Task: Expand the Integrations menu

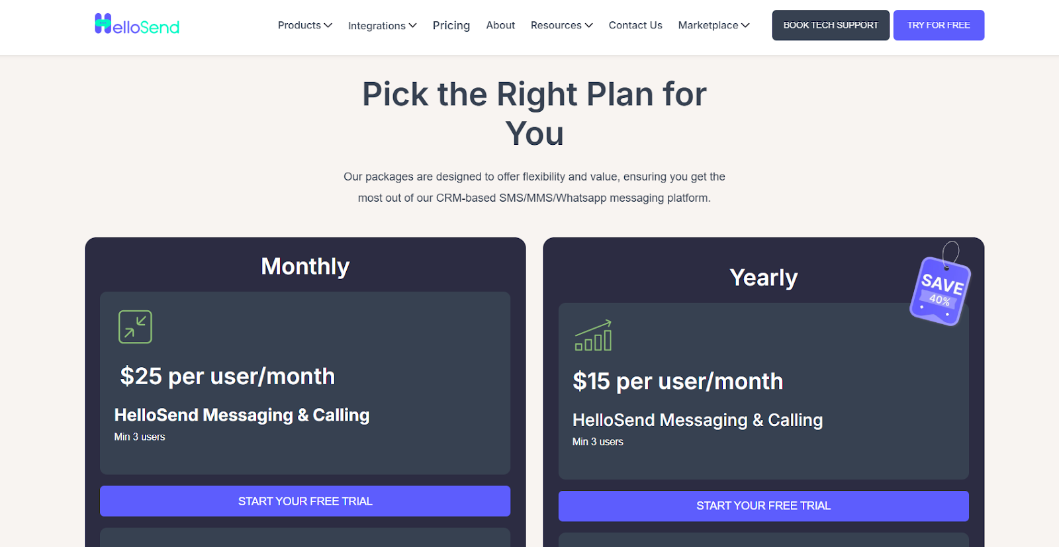Action: point(382,26)
